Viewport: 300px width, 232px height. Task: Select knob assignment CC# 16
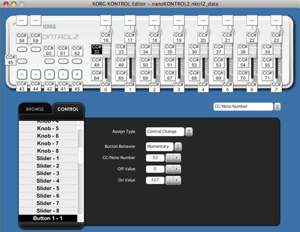[x=106, y=37]
